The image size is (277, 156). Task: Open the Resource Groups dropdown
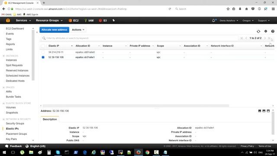click(49, 20)
